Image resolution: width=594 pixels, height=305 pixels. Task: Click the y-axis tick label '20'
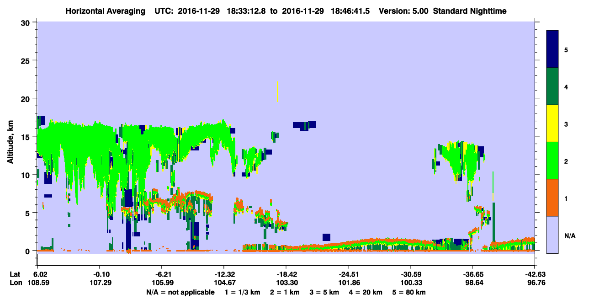[x=27, y=98]
